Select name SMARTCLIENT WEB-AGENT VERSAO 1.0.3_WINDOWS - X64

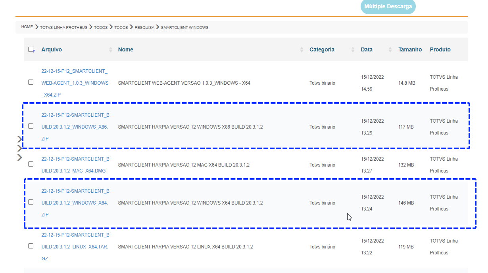[184, 83]
